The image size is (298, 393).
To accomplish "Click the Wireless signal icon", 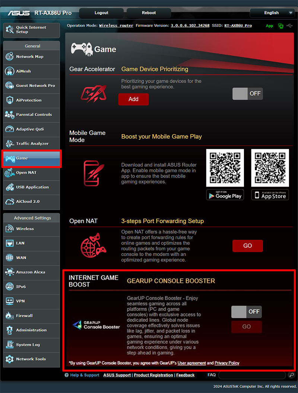I will click(x=10, y=229).
